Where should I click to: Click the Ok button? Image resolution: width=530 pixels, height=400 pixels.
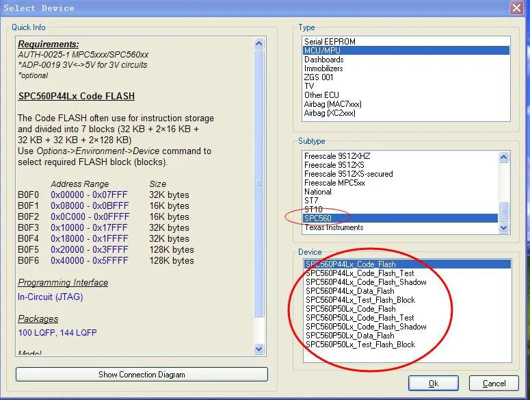coord(434,383)
